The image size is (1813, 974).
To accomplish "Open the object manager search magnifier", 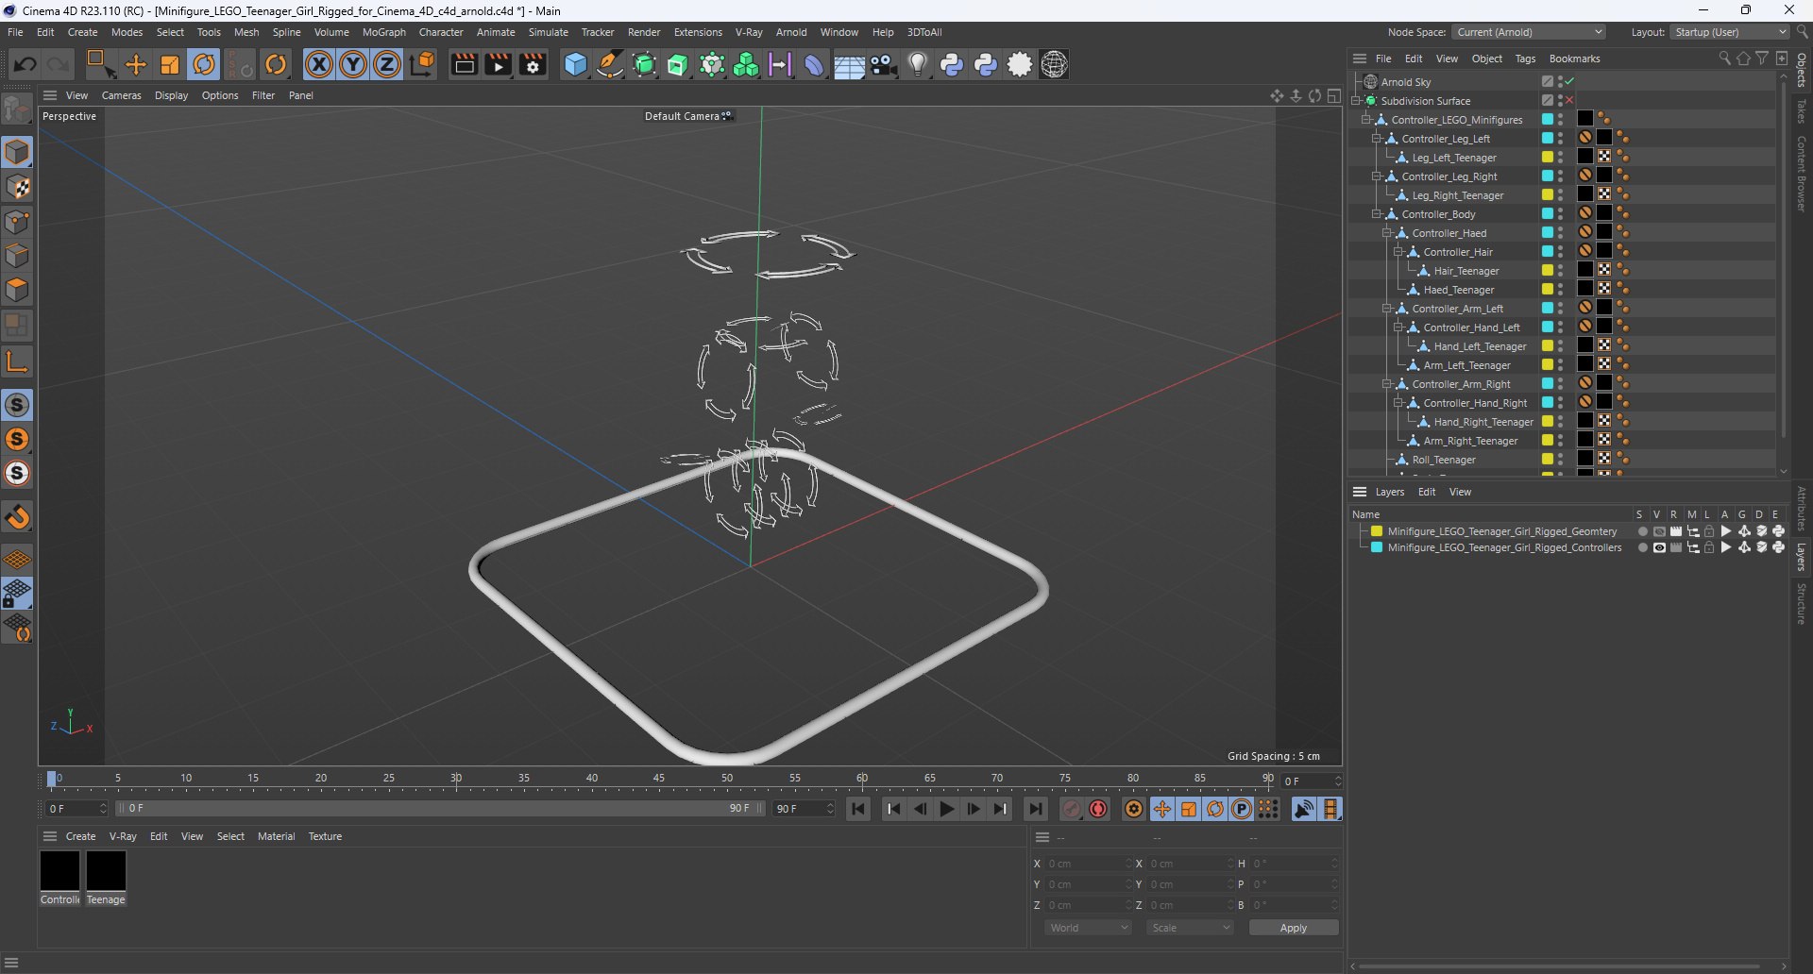I will 1724,59.
